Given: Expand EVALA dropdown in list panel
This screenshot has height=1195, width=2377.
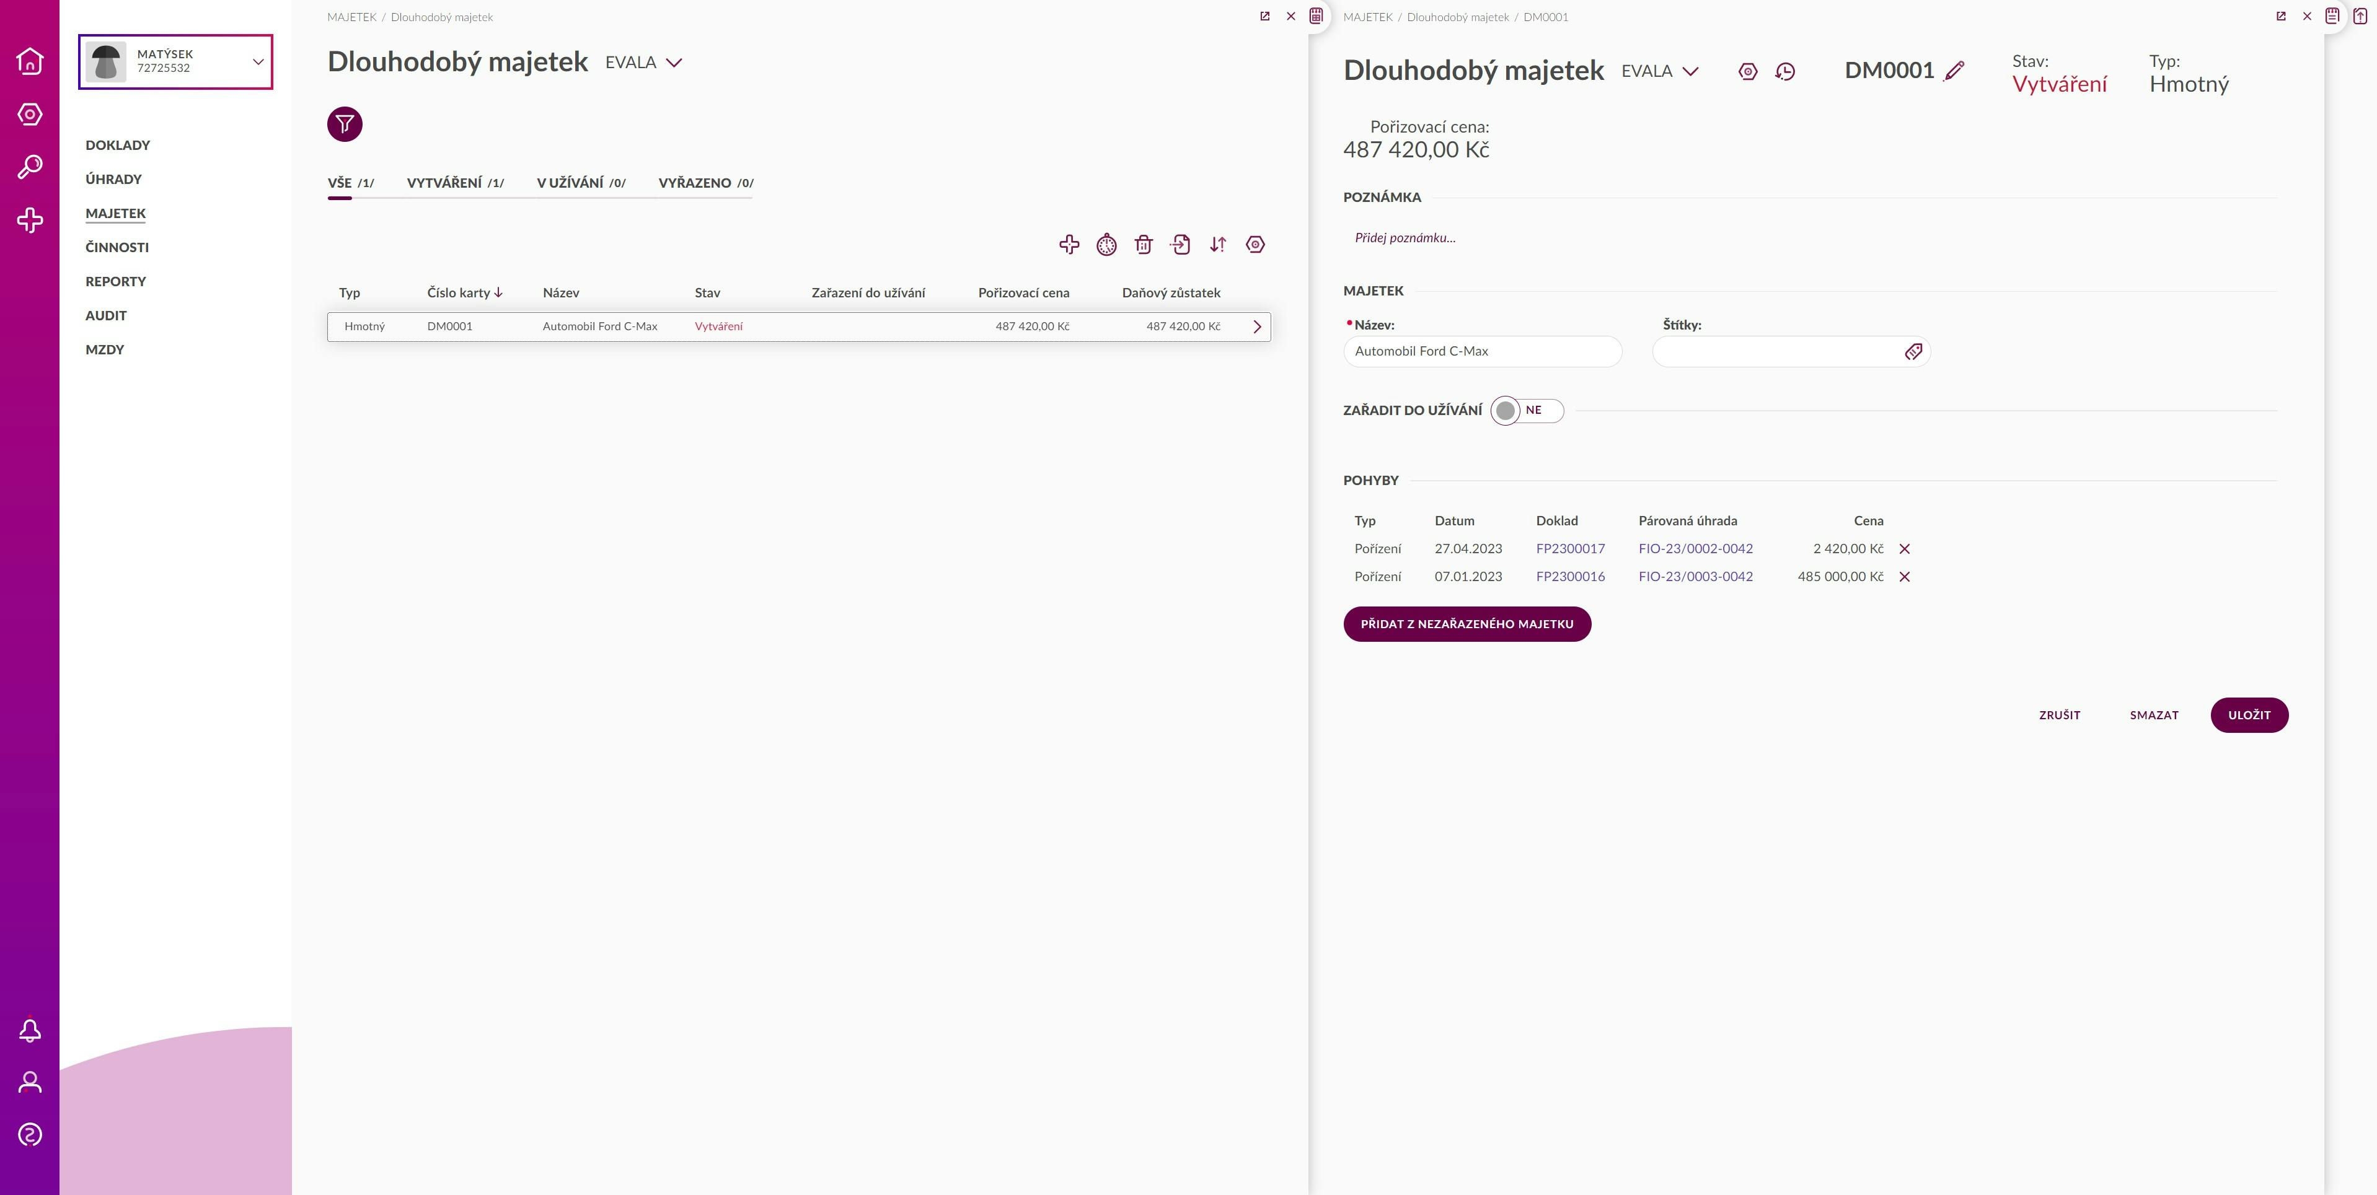Looking at the screenshot, I should (643, 63).
